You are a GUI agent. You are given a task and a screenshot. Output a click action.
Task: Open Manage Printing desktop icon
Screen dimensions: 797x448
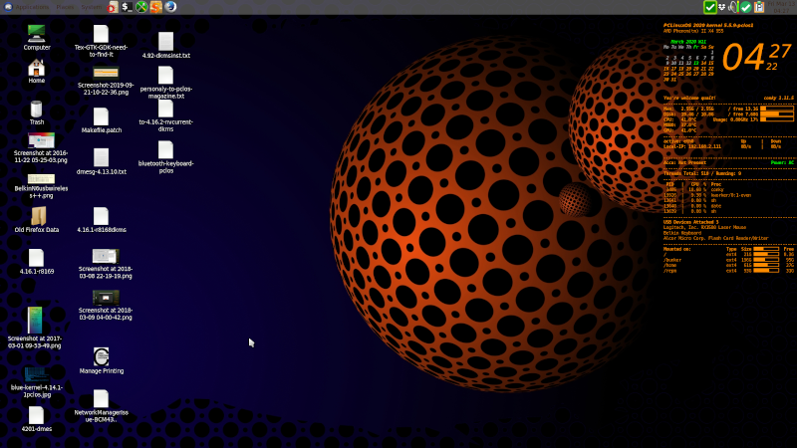pos(101,356)
